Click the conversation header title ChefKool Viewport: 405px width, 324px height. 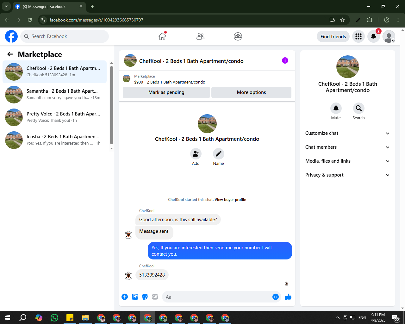click(x=191, y=61)
